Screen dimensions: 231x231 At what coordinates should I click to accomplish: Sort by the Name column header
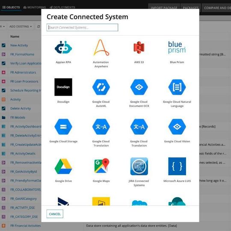15,36
